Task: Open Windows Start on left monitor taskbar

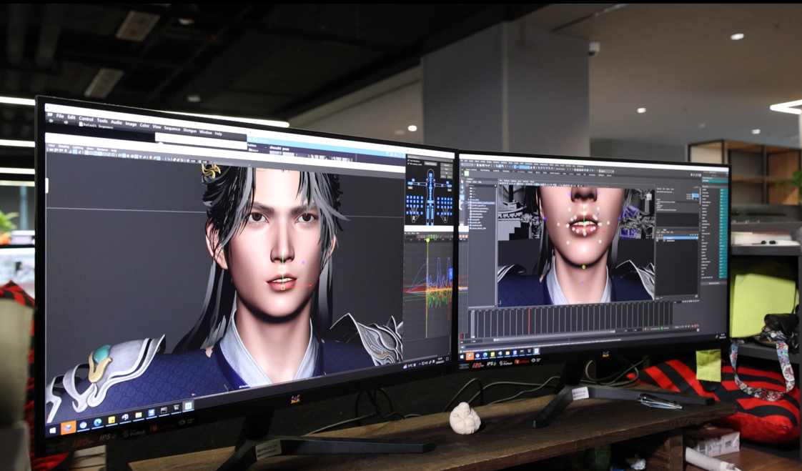Action: pos(52,430)
